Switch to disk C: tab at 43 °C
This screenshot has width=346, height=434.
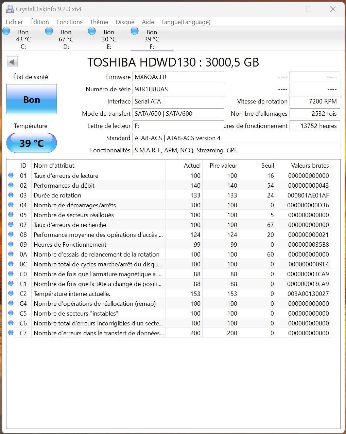23,39
